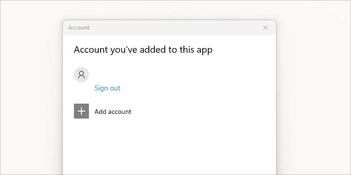Image resolution: width=351 pixels, height=175 pixels.
Task: Click the word "app" in the heading
Action: point(205,50)
